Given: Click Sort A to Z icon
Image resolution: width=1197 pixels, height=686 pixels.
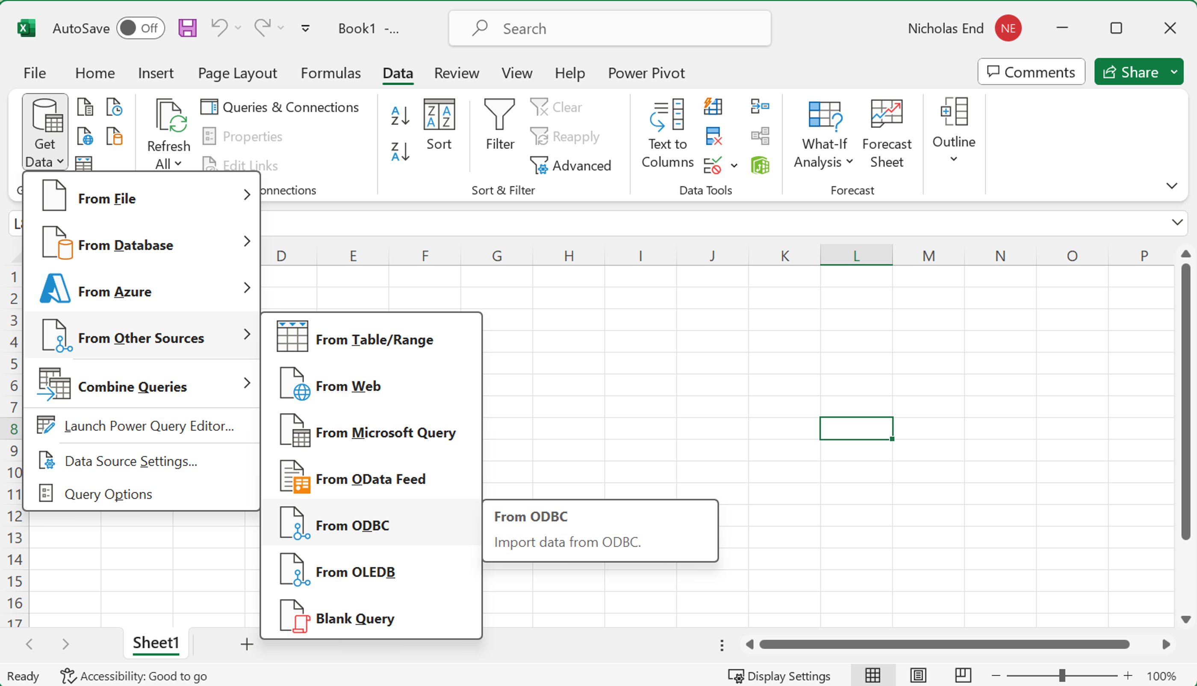Looking at the screenshot, I should click(400, 115).
